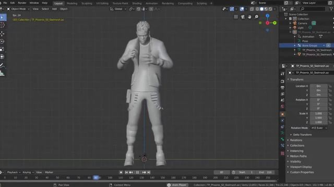Toggle the Collection exclude checkbox
This screenshot has height=187, width=334.
tap(290, 19)
